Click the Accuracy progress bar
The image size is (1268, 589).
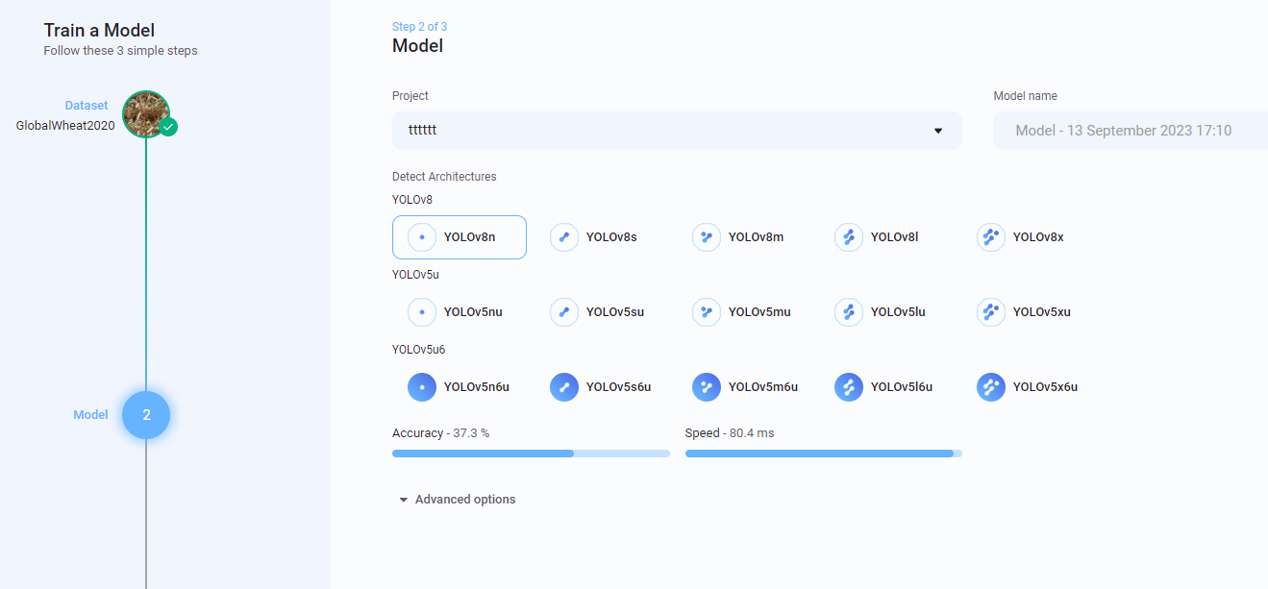pos(531,453)
